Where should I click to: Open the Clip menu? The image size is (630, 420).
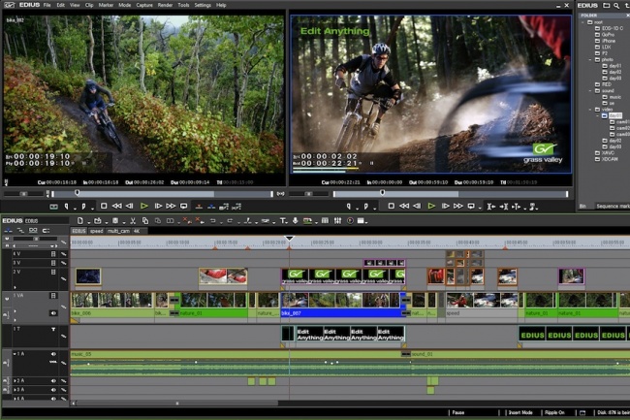[x=89, y=5]
